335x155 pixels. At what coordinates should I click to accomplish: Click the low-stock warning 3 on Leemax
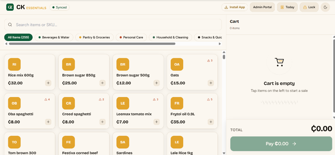[x=156, y=99]
